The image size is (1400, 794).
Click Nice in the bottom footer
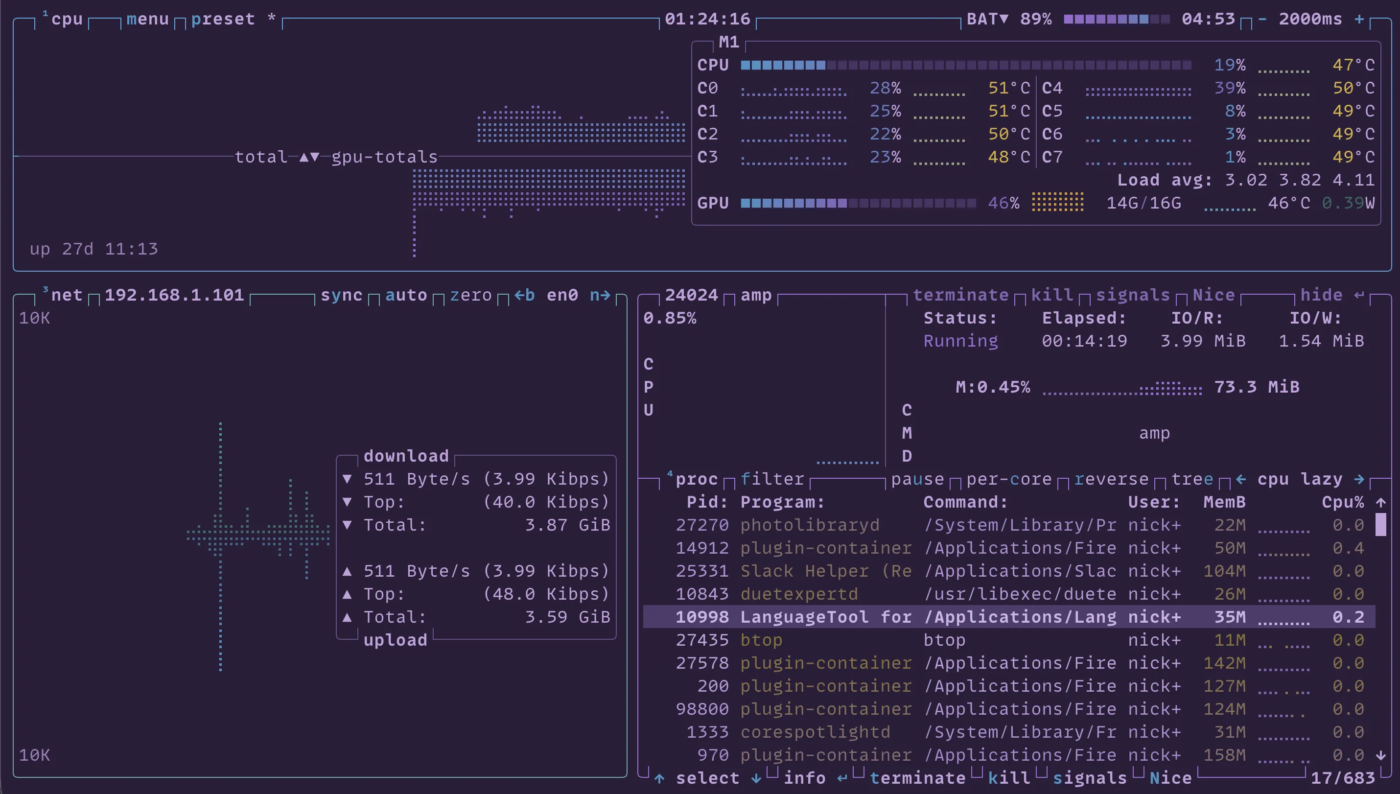point(1170,778)
